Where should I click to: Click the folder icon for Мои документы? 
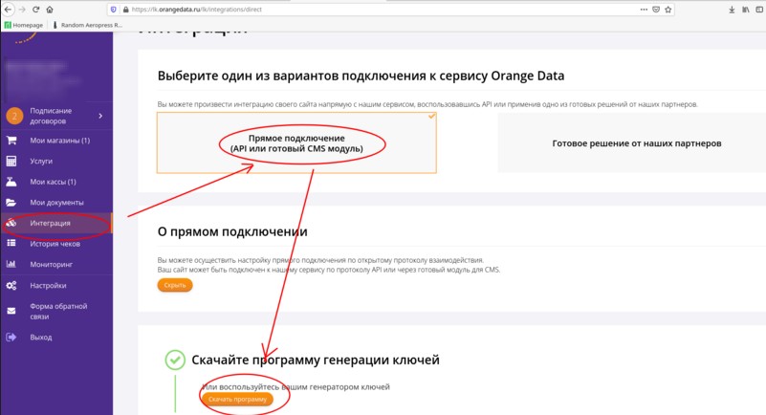[11, 202]
